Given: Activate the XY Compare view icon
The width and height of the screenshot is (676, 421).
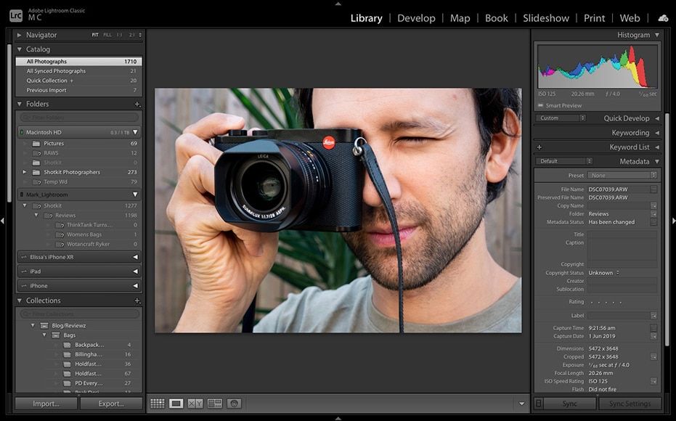Looking at the screenshot, I should click(195, 404).
